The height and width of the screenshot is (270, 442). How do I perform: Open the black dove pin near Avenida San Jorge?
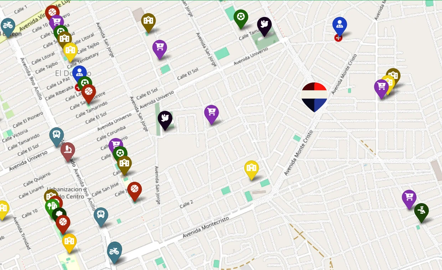point(165,120)
